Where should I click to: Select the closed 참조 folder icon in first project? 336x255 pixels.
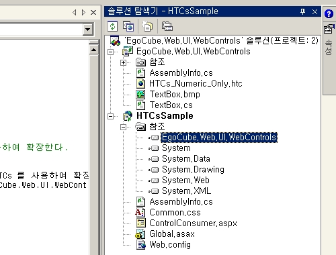coord(140,62)
